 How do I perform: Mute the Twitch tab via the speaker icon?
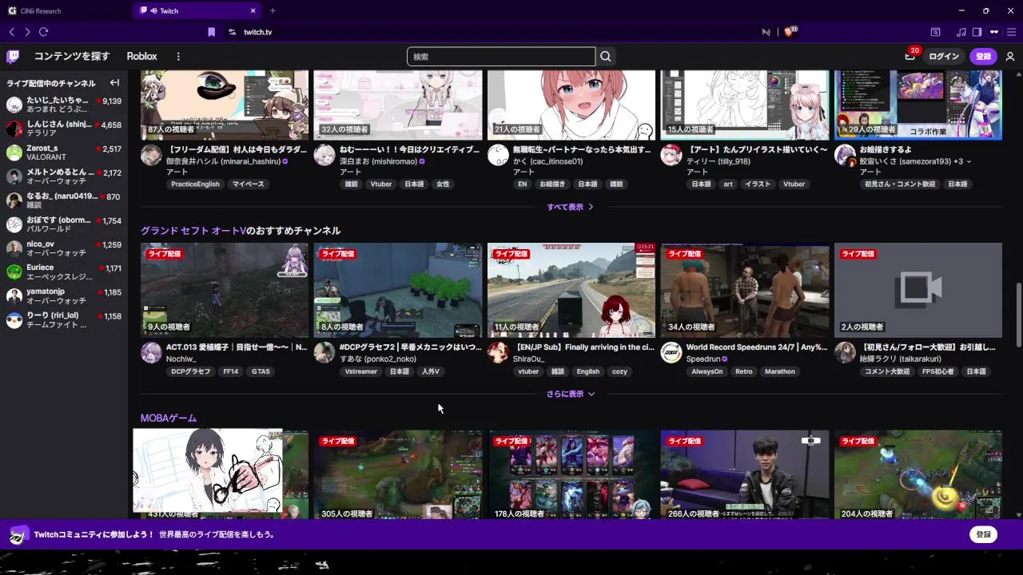click(x=153, y=11)
